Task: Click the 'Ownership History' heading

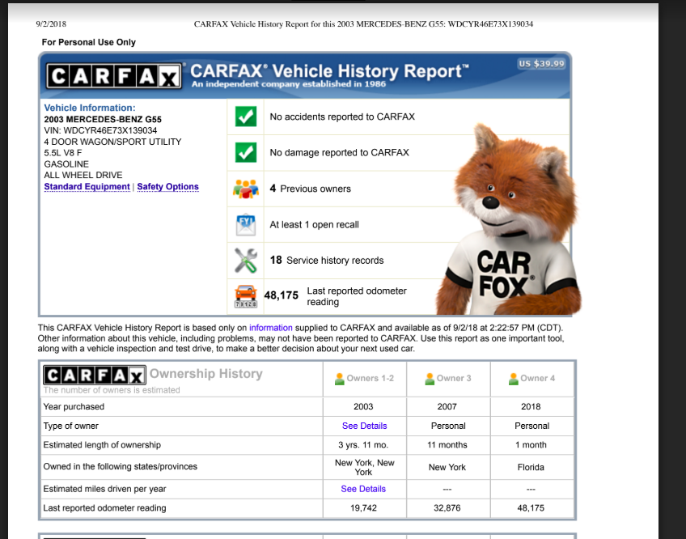Action: click(206, 373)
